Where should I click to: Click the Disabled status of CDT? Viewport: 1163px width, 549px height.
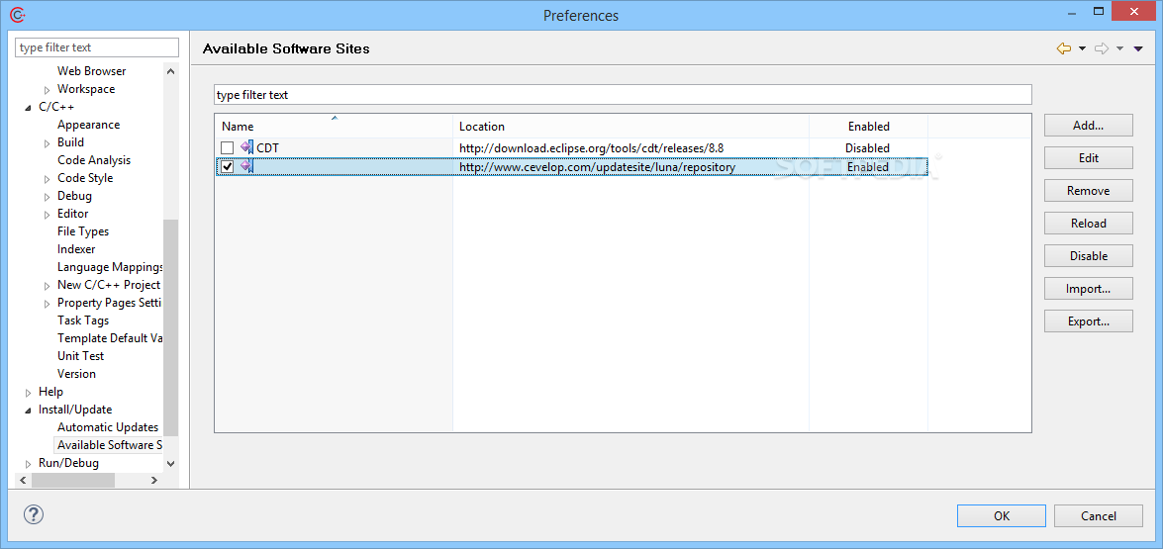click(867, 148)
